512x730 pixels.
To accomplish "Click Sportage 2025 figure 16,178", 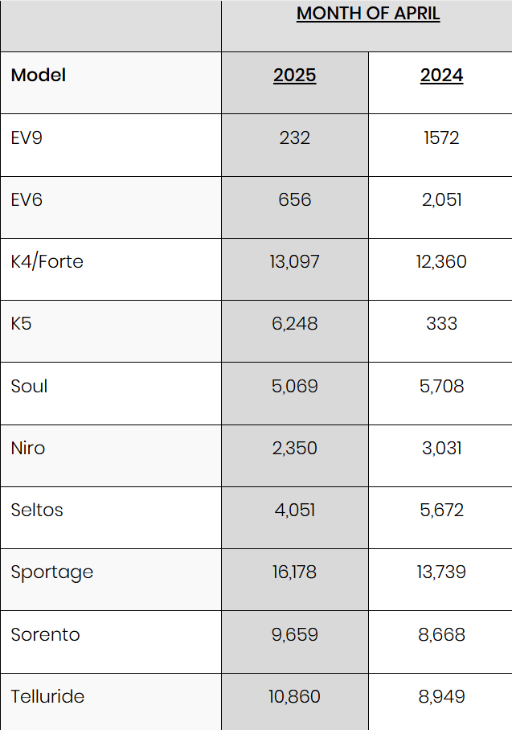I will pyautogui.click(x=295, y=572).
